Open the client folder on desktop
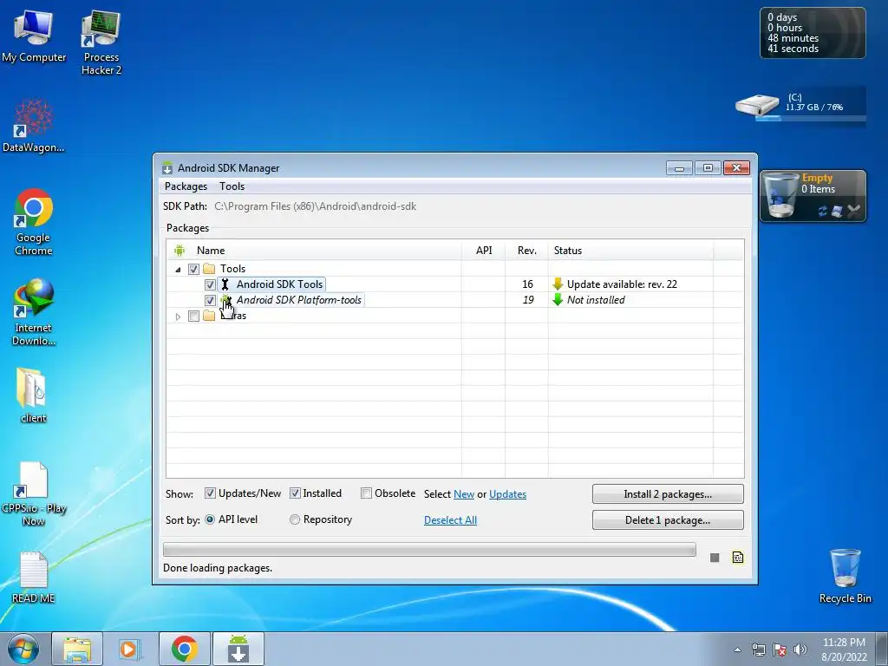Screen dimensions: 888x666 pos(34,395)
